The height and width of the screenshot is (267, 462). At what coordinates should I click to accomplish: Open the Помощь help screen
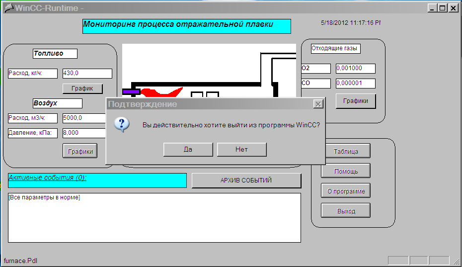pos(346,171)
